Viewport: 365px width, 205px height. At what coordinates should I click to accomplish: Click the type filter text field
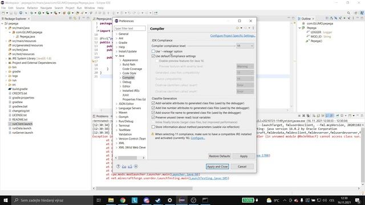(130, 28)
